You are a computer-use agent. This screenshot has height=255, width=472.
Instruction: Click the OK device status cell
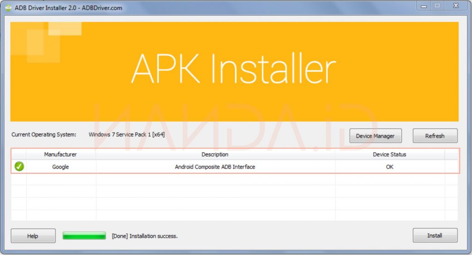click(389, 167)
